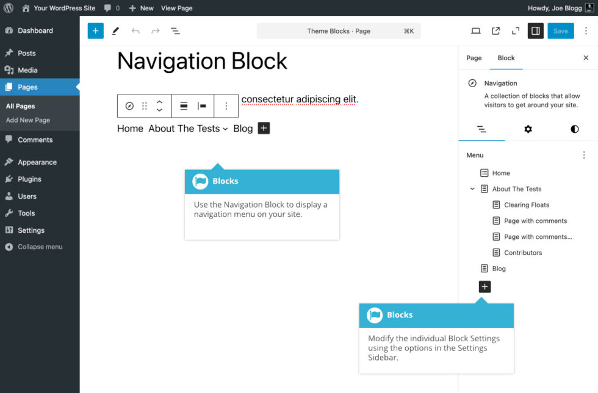This screenshot has height=393, width=598.
Task: Close the Settings sidebar
Action: [x=586, y=58]
